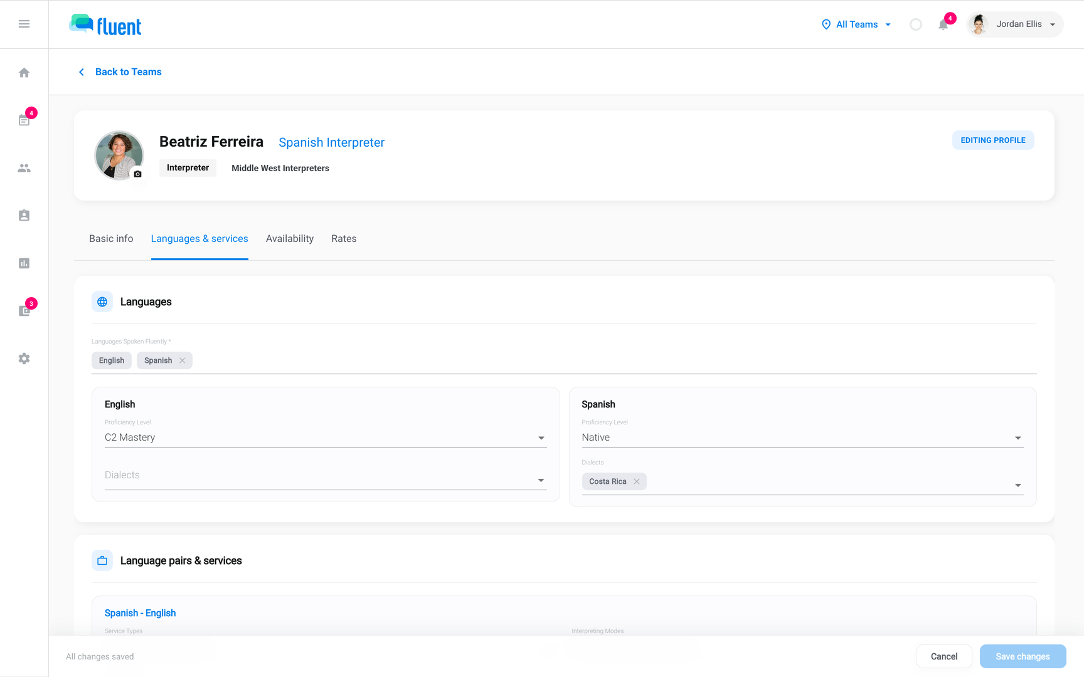
Task: Go Back to Teams
Action: (x=120, y=72)
